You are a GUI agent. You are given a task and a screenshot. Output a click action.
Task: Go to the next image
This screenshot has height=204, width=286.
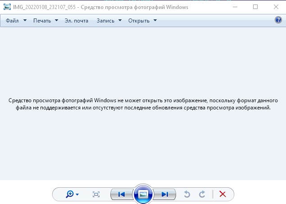(164, 194)
